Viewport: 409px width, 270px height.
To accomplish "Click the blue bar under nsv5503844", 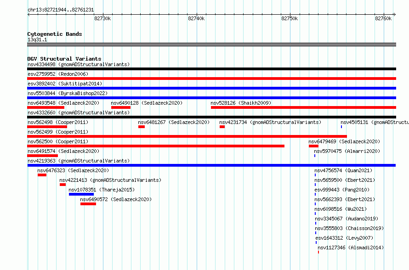I will point(211,98).
